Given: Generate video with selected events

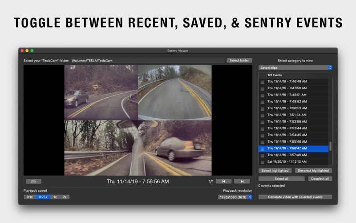Looking at the screenshot, I should pos(295,197).
